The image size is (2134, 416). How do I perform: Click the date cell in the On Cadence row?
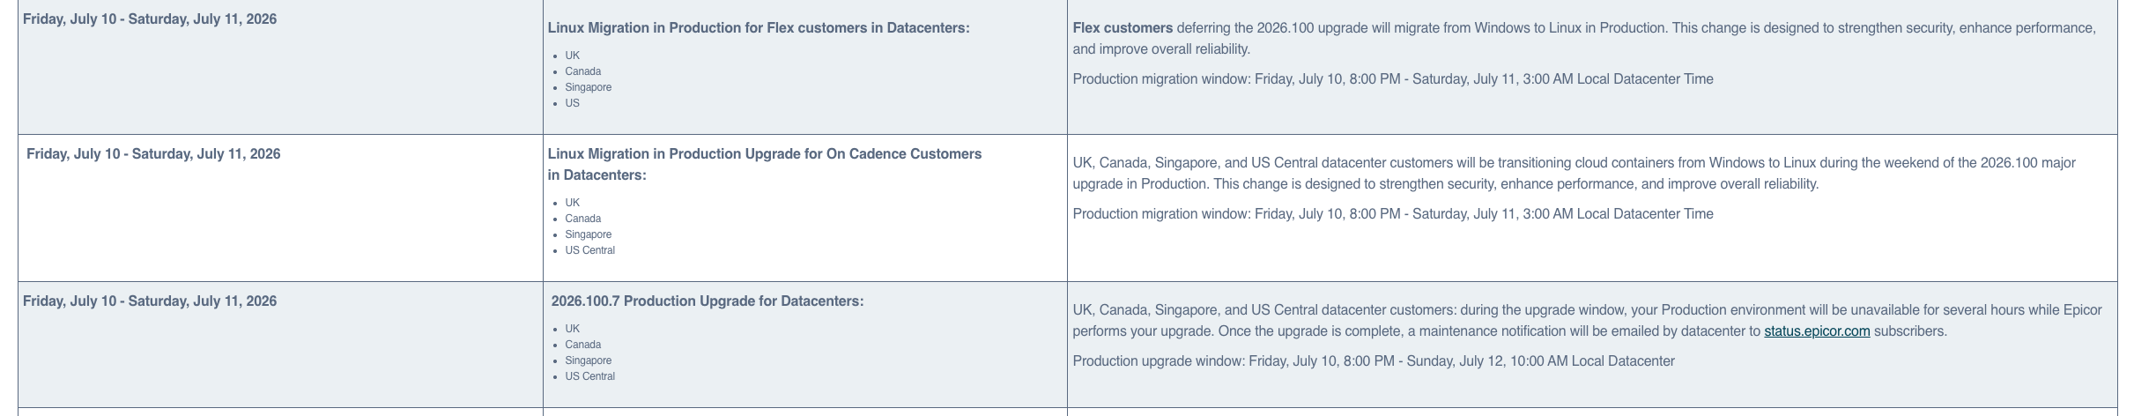point(153,154)
